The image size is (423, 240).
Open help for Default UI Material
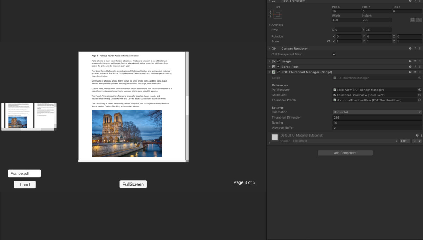point(417,136)
